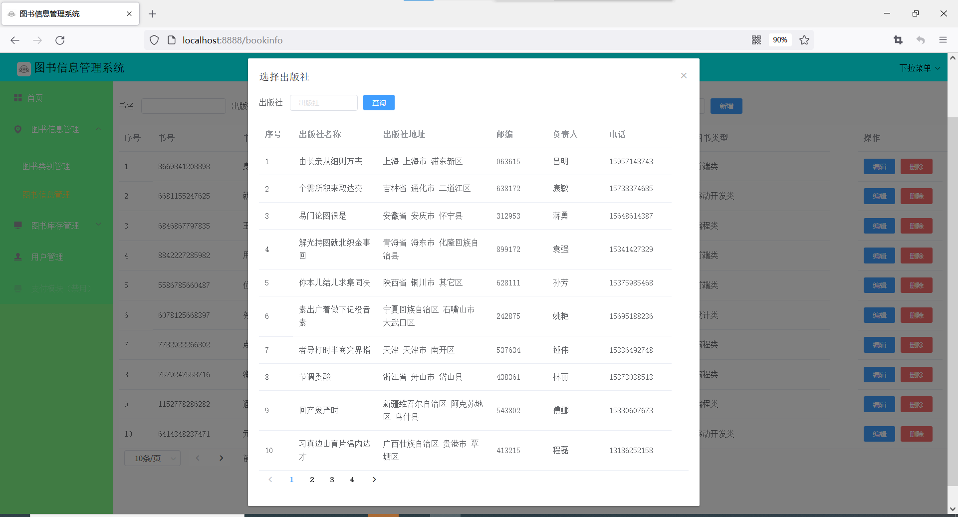Screen dimensions: 958x517
Task: Open 图书类别管理 in the sidebar
Action: tap(56, 166)
